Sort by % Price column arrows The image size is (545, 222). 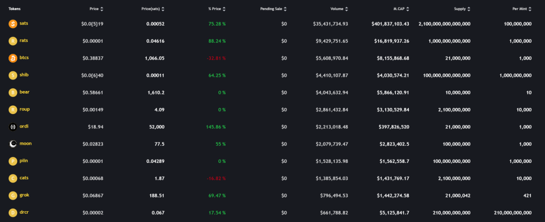pyautogui.click(x=224, y=9)
